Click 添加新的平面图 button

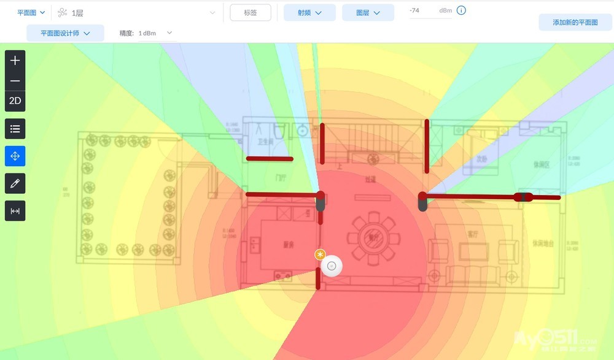(575, 23)
